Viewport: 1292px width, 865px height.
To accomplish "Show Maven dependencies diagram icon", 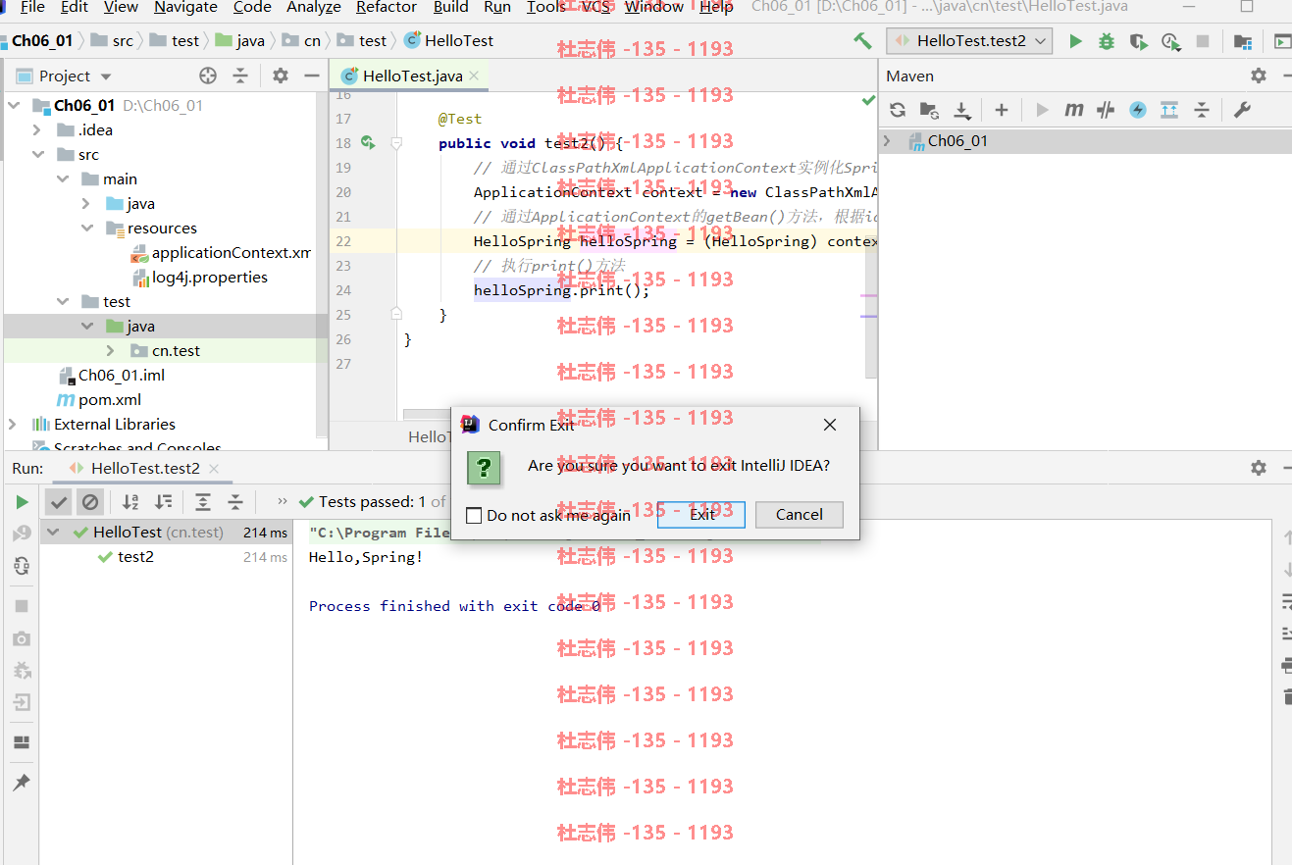I will (x=1169, y=110).
